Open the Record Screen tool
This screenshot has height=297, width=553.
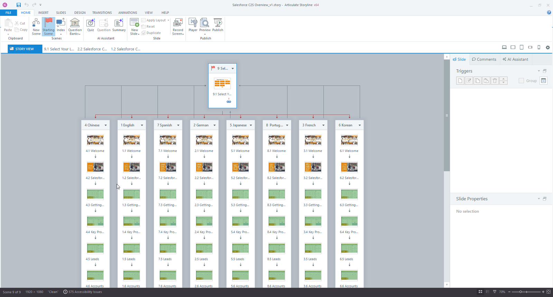178,26
